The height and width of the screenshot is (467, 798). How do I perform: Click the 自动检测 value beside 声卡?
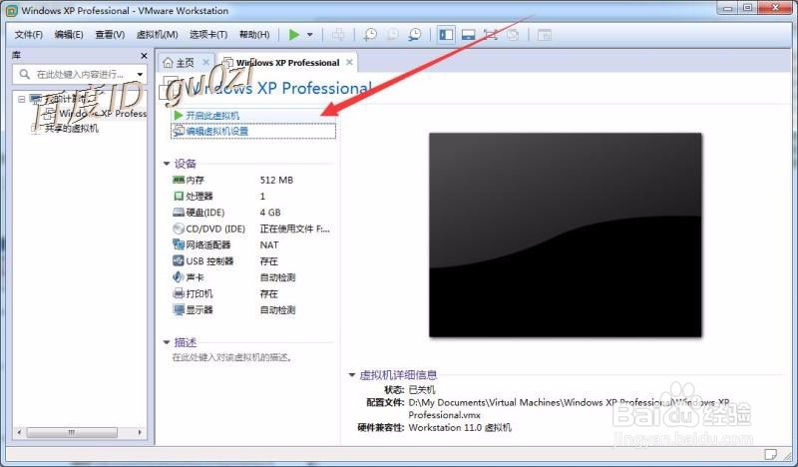click(x=277, y=277)
